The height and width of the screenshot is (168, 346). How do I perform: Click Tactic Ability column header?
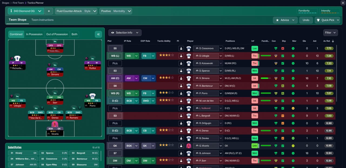(164, 41)
